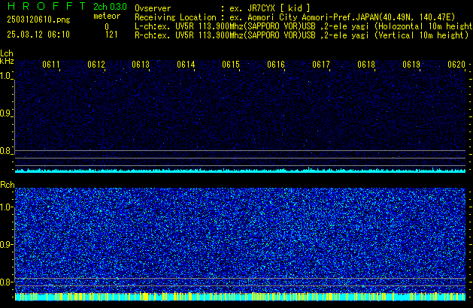Click the Ovserver JR7CYX line

click(x=223, y=8)
